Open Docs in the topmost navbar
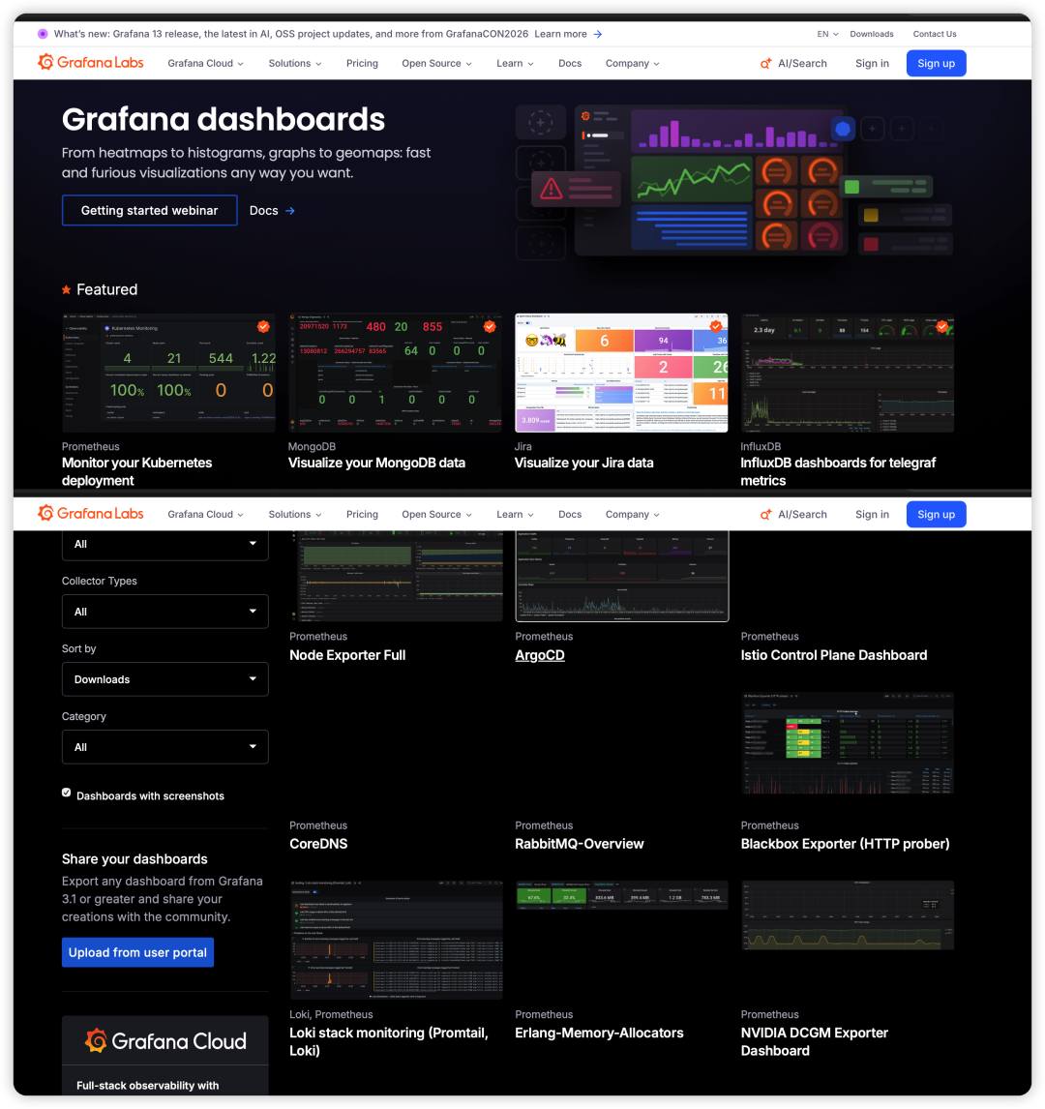This screenshot has height=1109, width=1045. (570, 63)
